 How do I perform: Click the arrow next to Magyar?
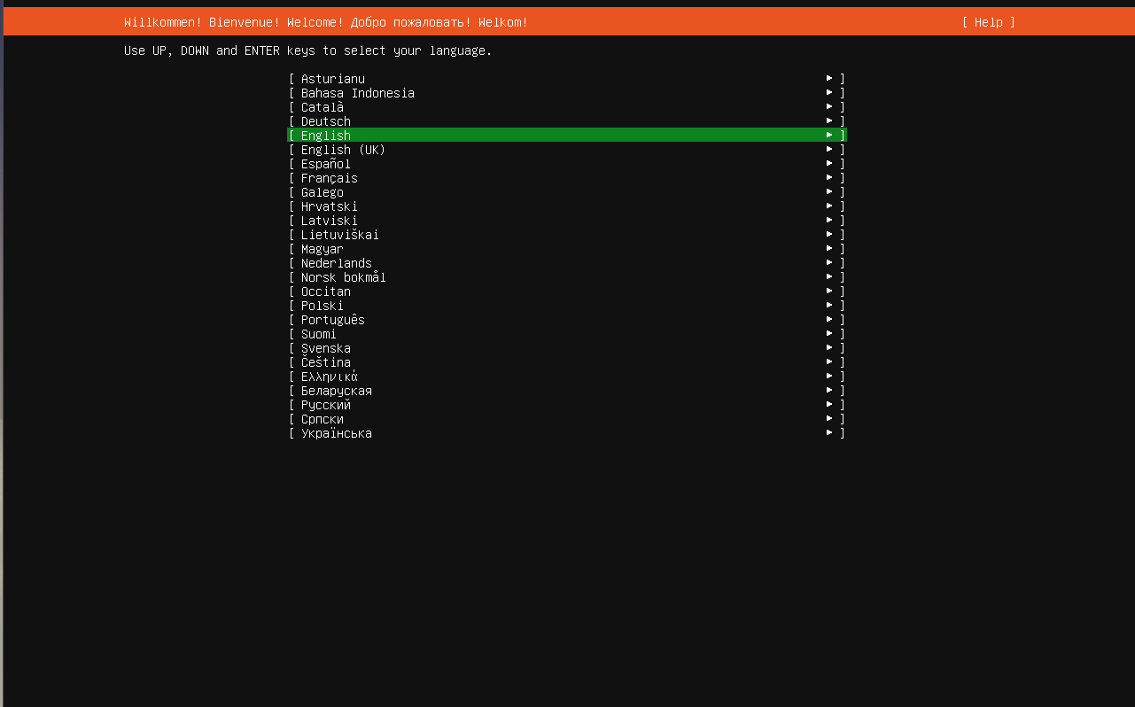829,249
